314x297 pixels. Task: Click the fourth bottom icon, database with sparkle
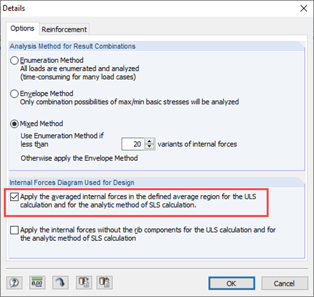83,282
